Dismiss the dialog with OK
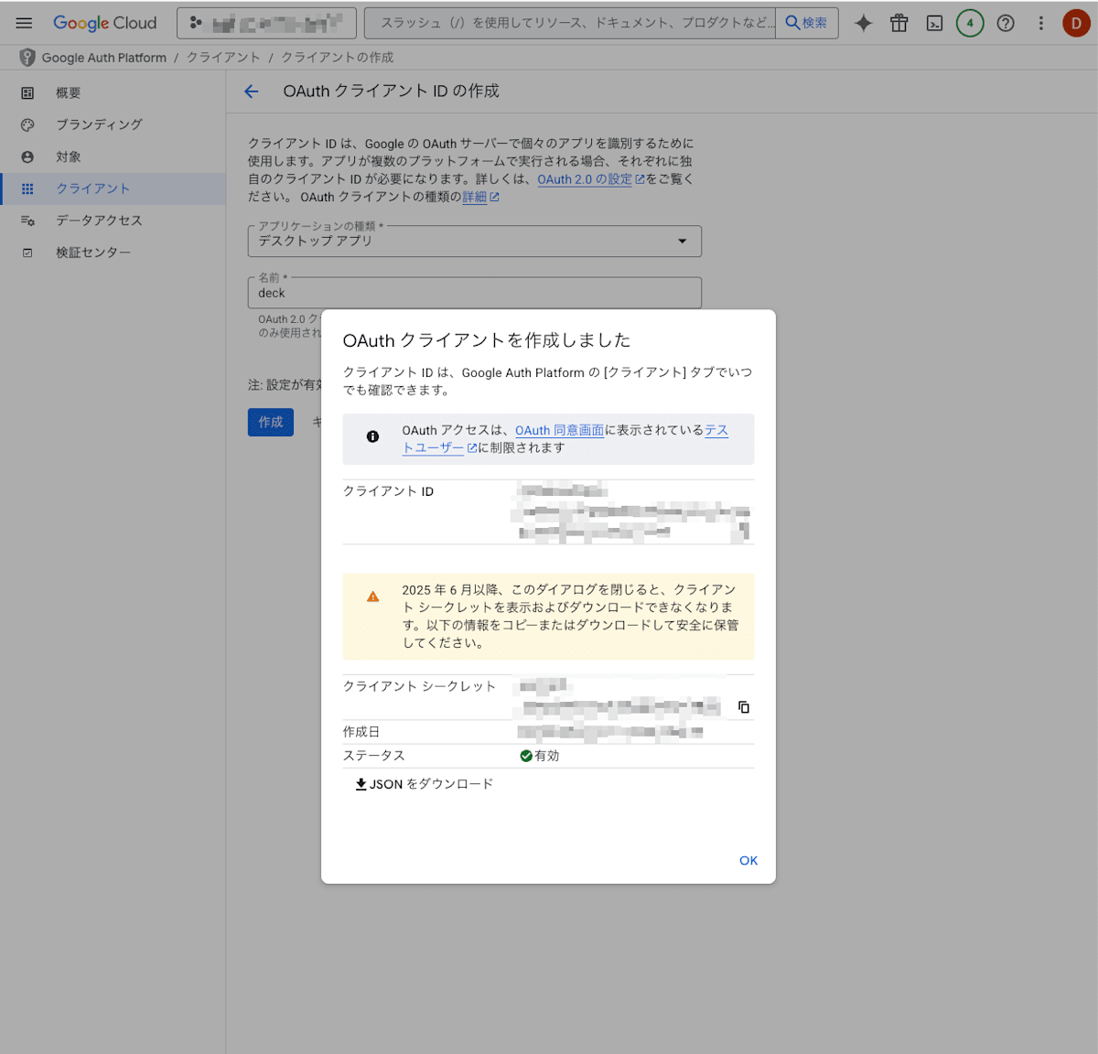Viewport: 1098px width, 1054px height. pos(748,860)
